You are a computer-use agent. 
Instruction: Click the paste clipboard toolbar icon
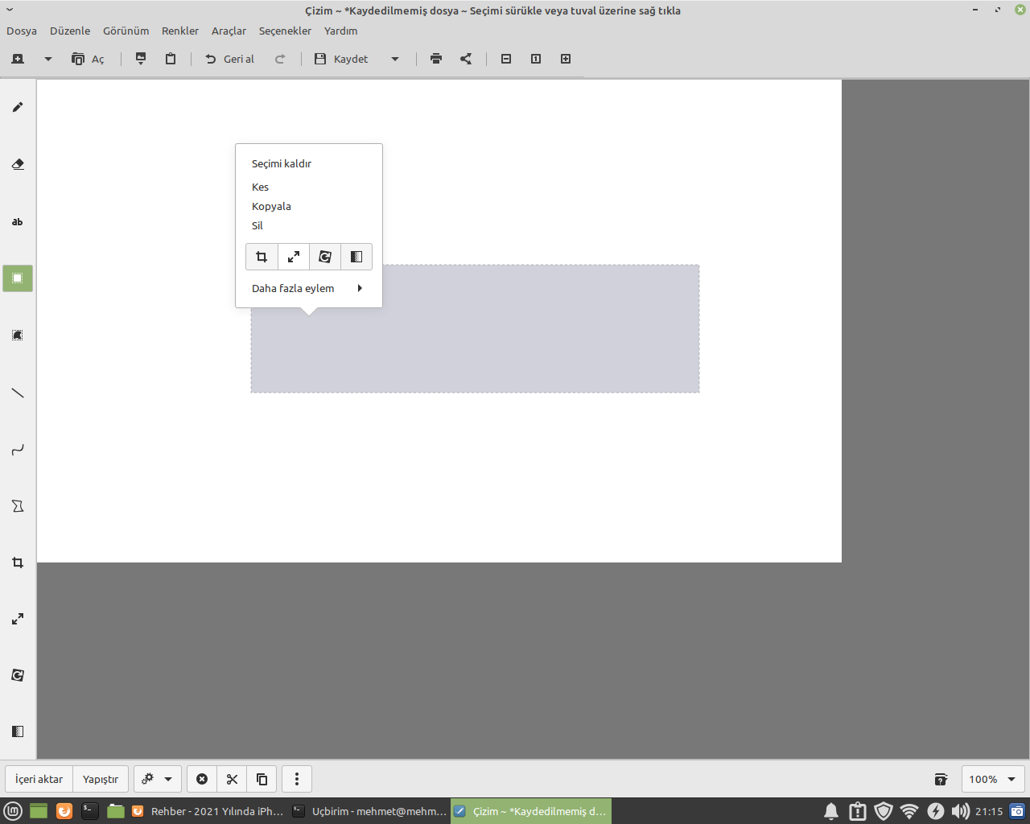pyautogui.click(x=171, y=59)
